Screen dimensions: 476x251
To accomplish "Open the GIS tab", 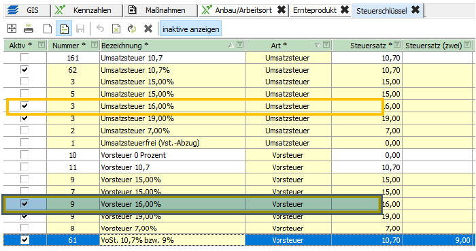I will (x=27, y=10).
